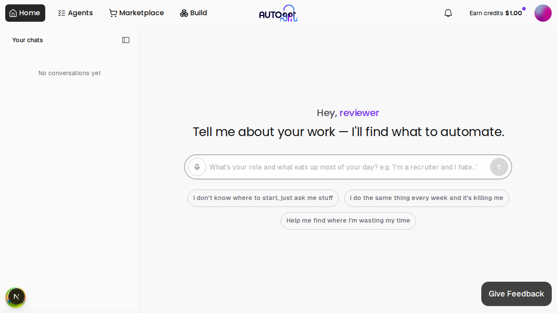The width and height of the screenshot is (557, 313).
Task: Collapse the Your chats sidebar
Action: point(126,40)
